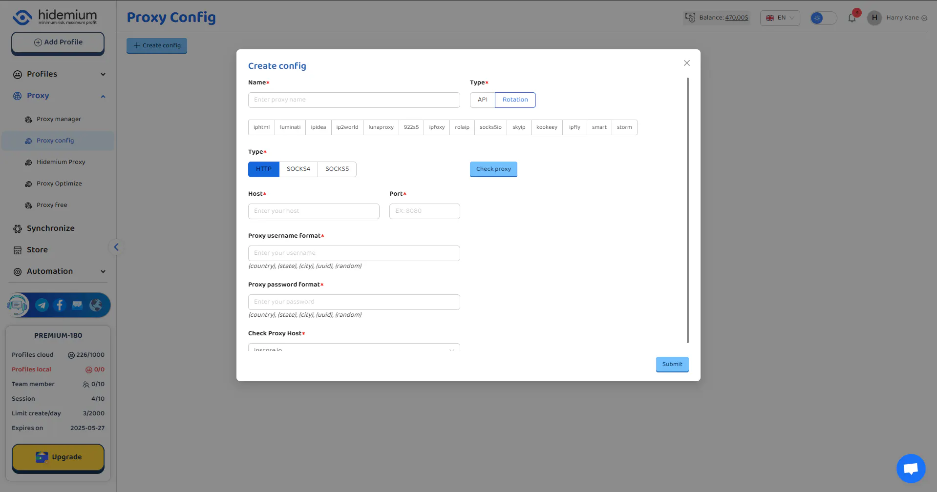Click the Check proxy button
Image resolution: width=937 pixels, height=492 pixels.
click(493, 169)
